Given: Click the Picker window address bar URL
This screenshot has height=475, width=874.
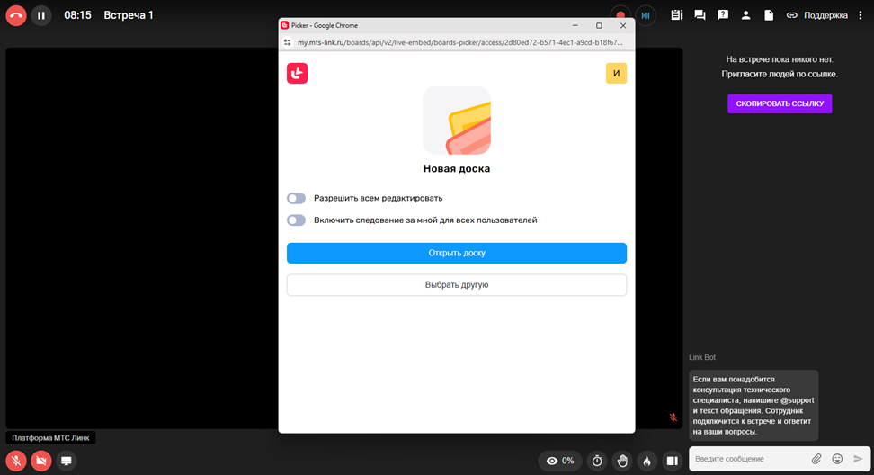Looking at the screenshot, I should [x=459, y=42].
